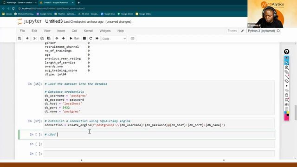
Task: Open the File menu
Action: pyautogui.click(x=22, y=31)
